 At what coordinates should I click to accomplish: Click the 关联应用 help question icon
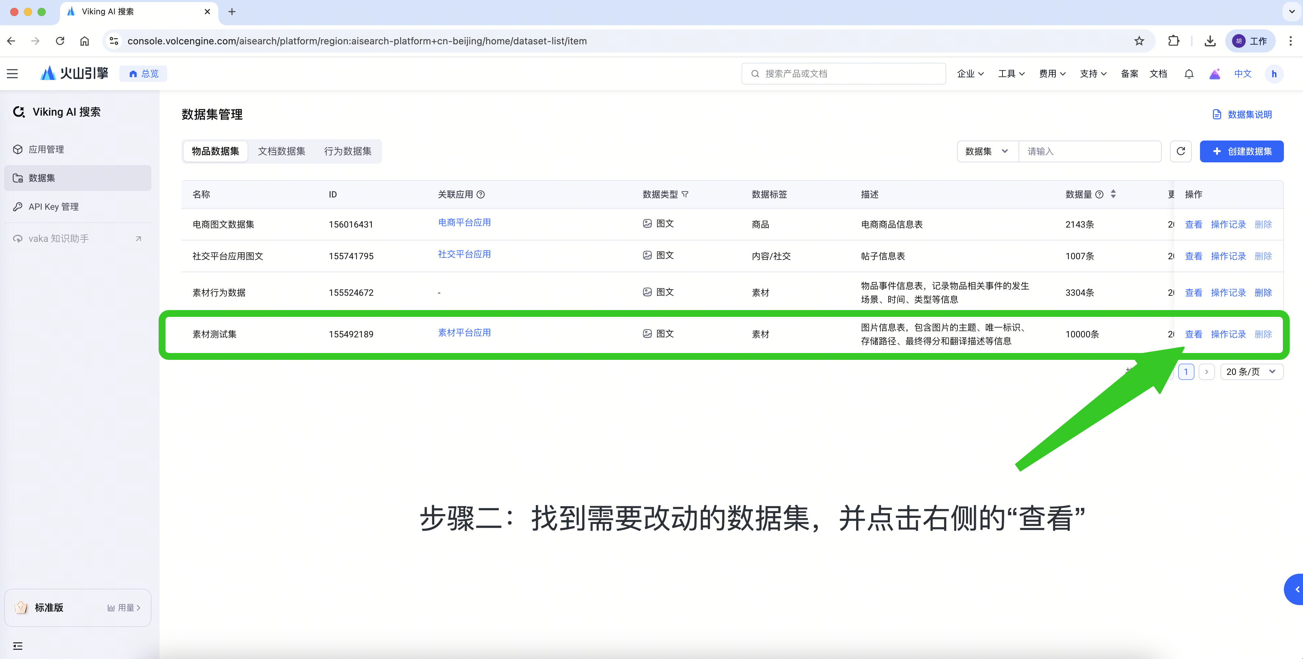tap(481, 194)
